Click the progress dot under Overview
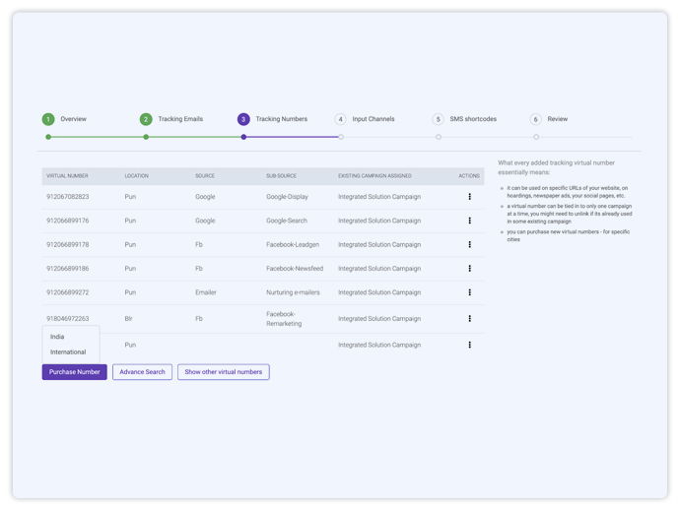Screen dimensions: 679x509 click(48, 137)
